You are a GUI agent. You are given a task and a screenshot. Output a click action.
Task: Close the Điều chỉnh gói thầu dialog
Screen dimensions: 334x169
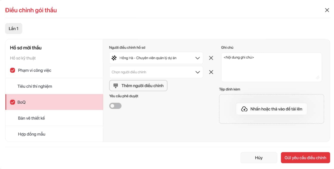(x=327, y=10)
